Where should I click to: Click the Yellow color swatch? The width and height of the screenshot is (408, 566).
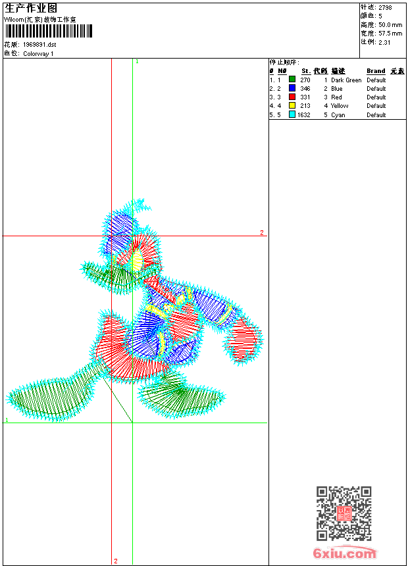[292, 105]
